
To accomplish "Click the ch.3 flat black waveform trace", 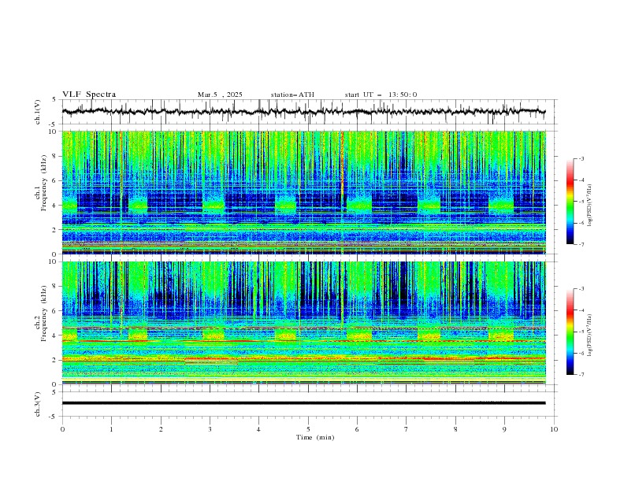I will pos(303,403).
